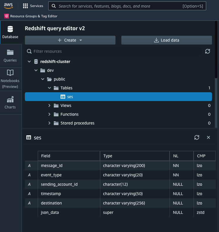Click the download icon on Load data
The width and height of the screenshot is (219, 232).
[156, 40]
